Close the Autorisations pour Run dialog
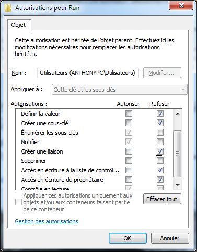197x252 pixels. 181,5
